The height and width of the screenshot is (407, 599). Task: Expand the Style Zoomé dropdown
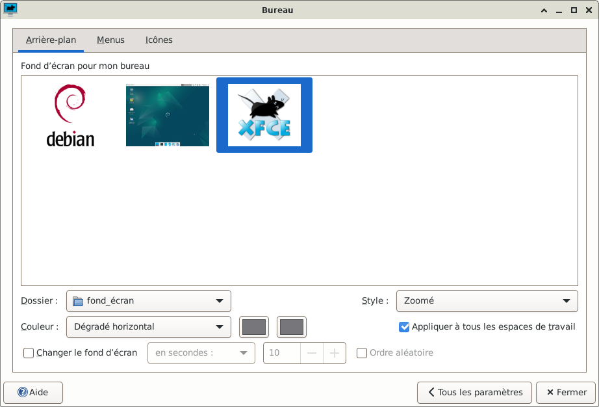487,301
